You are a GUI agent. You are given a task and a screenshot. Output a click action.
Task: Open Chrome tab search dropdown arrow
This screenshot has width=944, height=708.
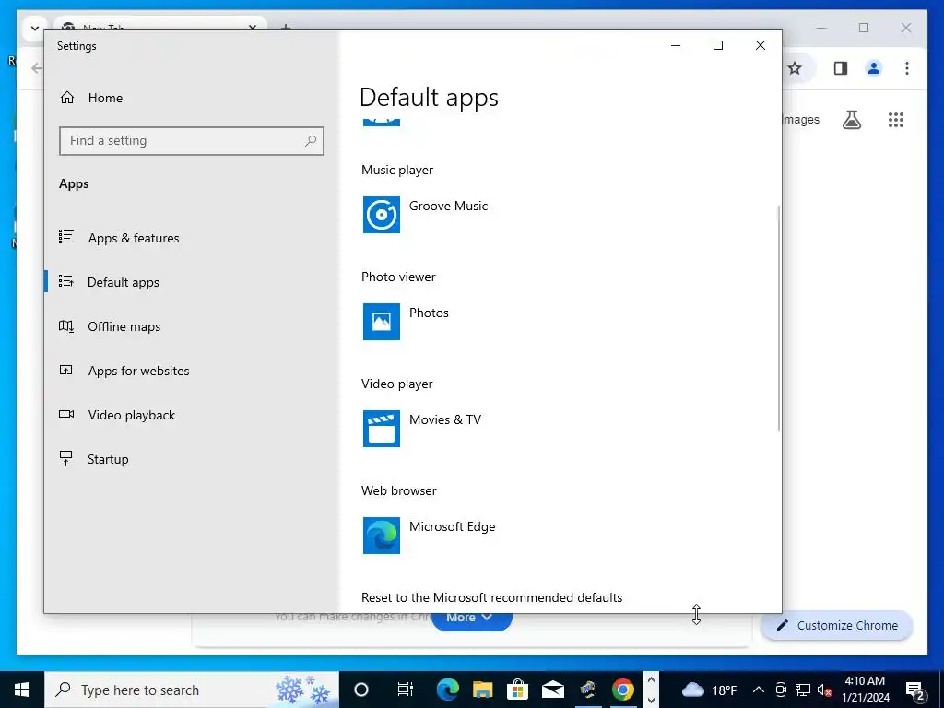[x=34, y=28]
